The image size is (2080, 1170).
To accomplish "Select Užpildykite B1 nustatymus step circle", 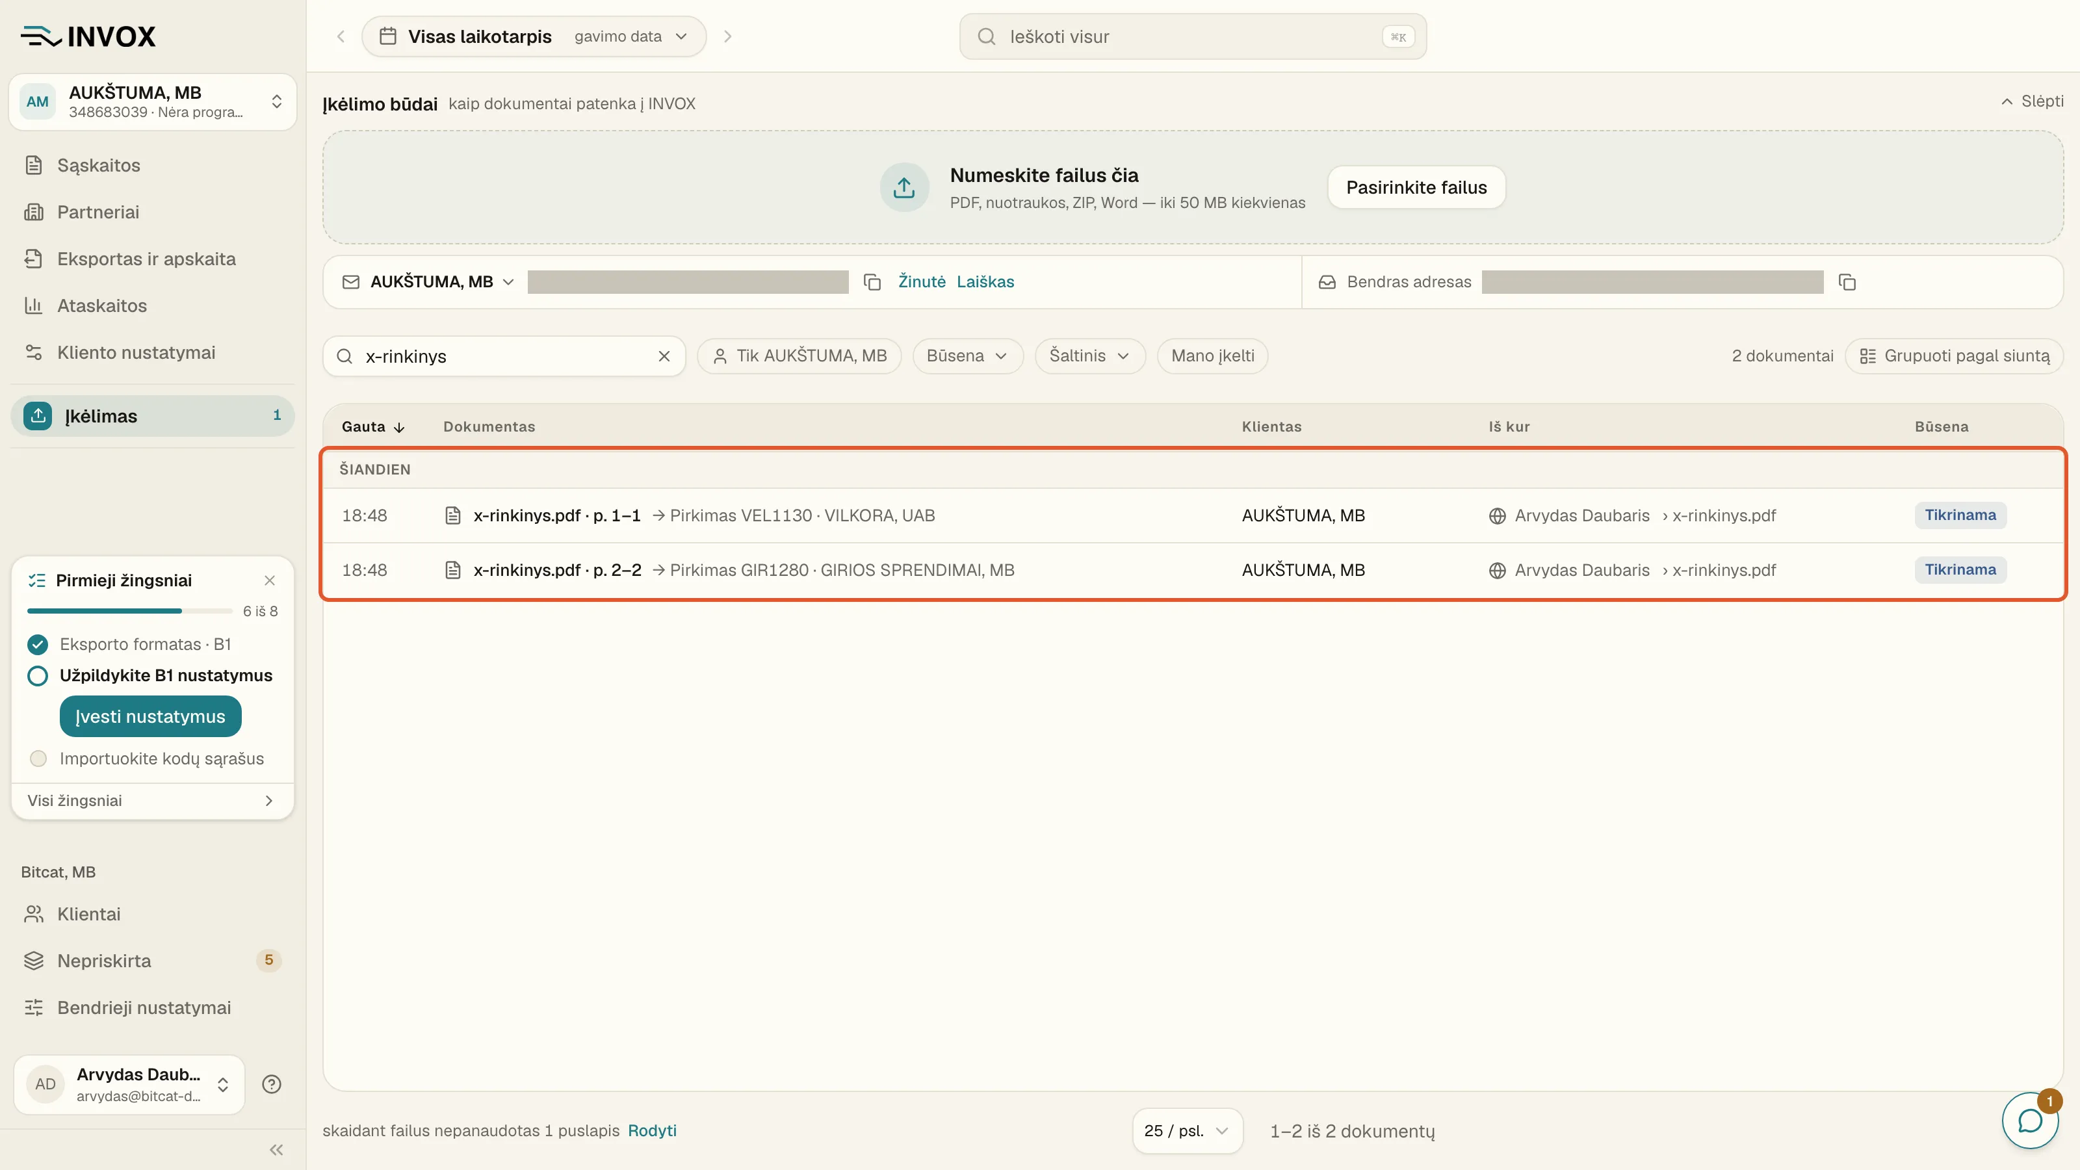I will [38, 676].
